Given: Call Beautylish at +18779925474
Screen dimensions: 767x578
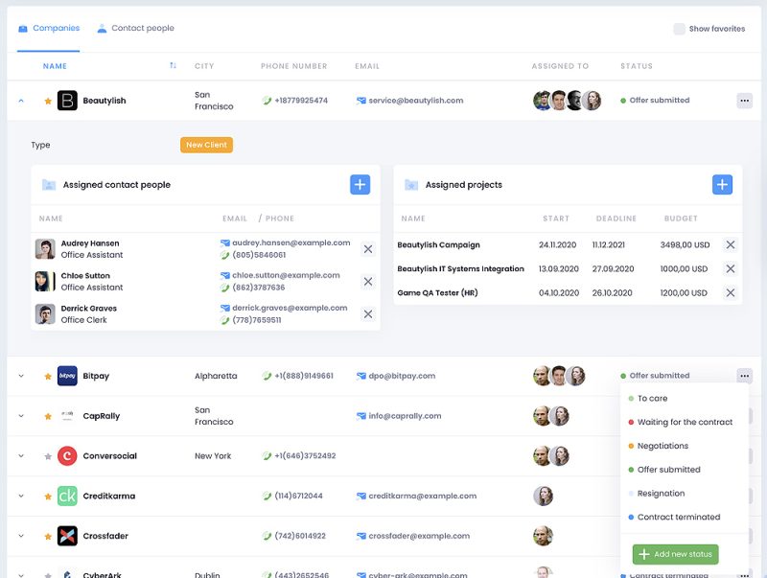Looking at the screenshot, I should (301, 101).
